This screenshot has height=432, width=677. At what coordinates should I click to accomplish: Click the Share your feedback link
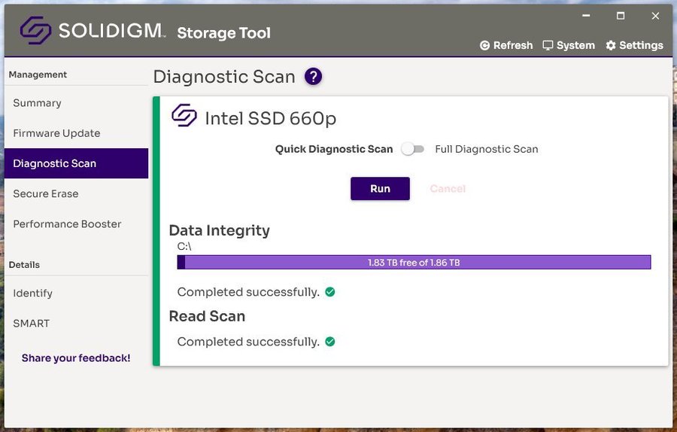tap(76, 358)
